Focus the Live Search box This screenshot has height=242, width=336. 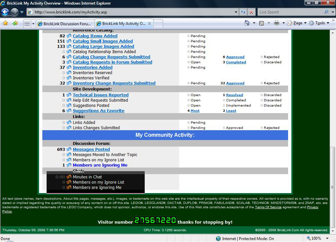[290, 12]
